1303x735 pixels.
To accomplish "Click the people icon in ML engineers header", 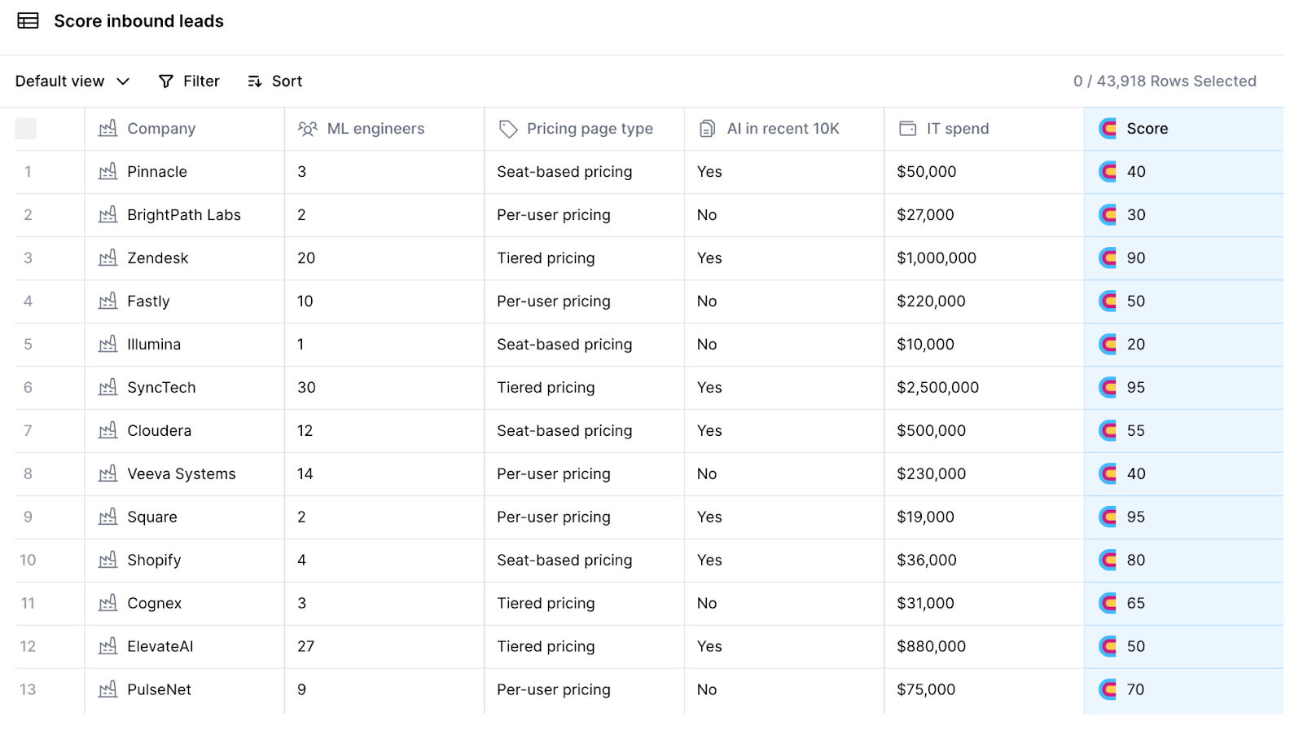I will click(308, 129).
